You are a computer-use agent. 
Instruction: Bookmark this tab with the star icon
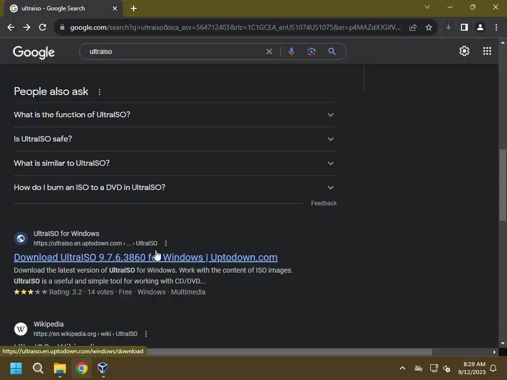pos(429,28)
